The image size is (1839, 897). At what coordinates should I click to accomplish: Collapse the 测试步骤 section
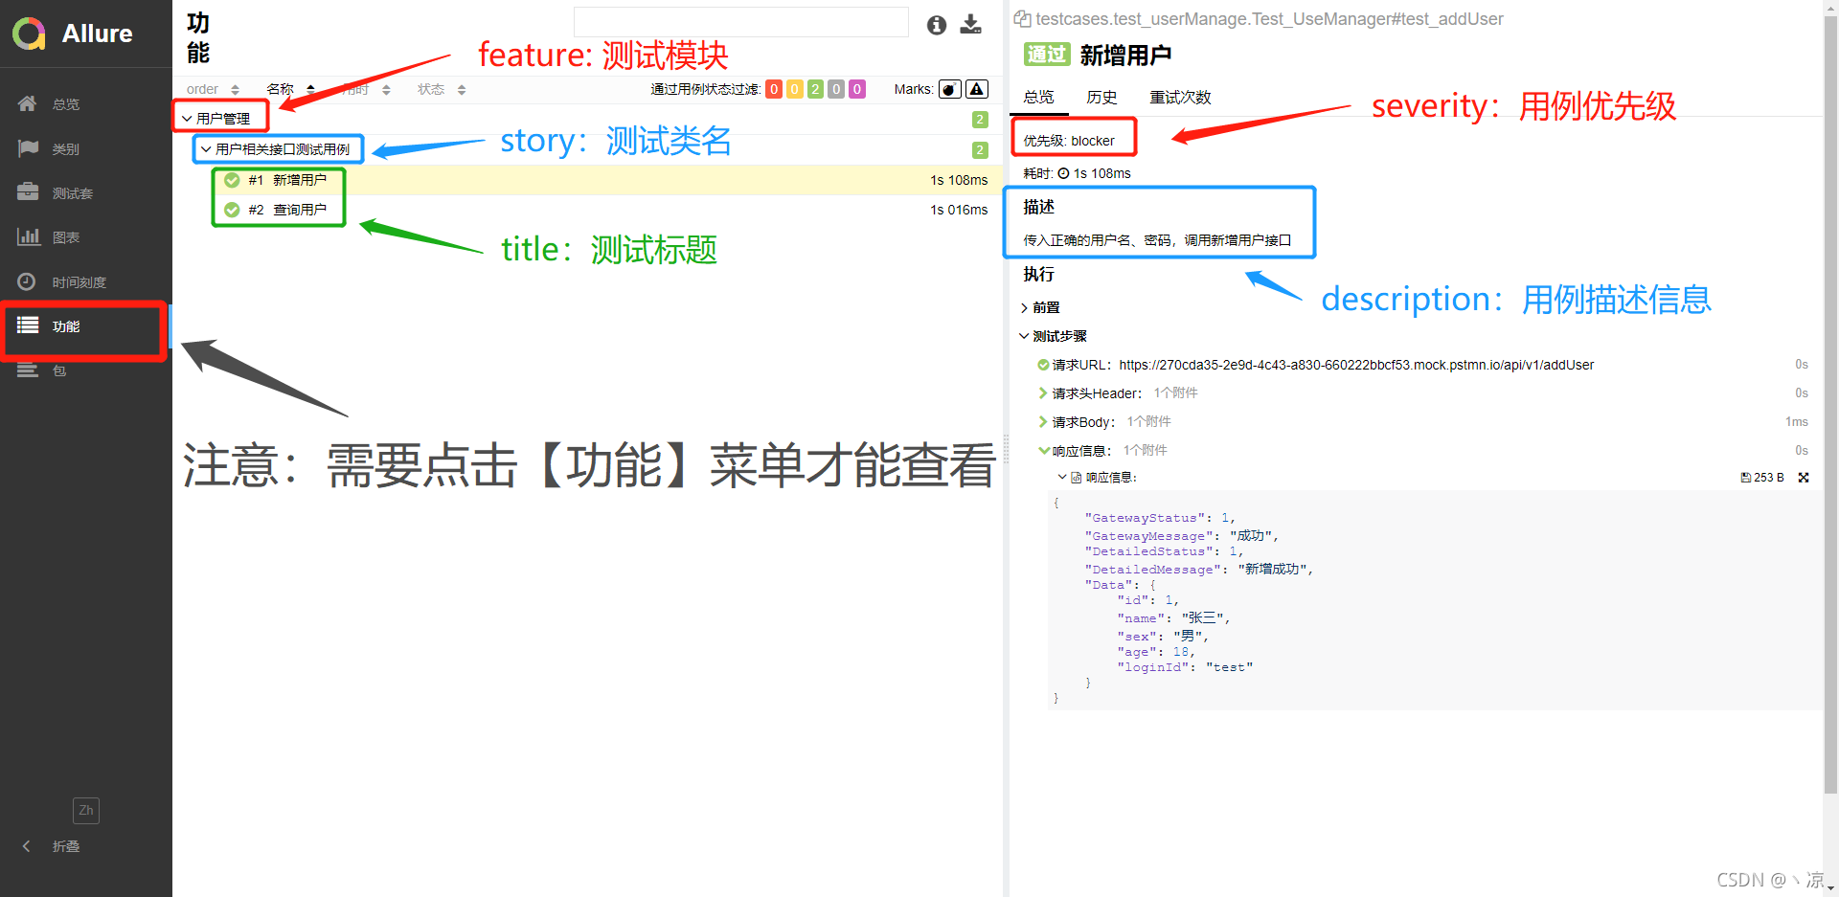[1053, 336]
